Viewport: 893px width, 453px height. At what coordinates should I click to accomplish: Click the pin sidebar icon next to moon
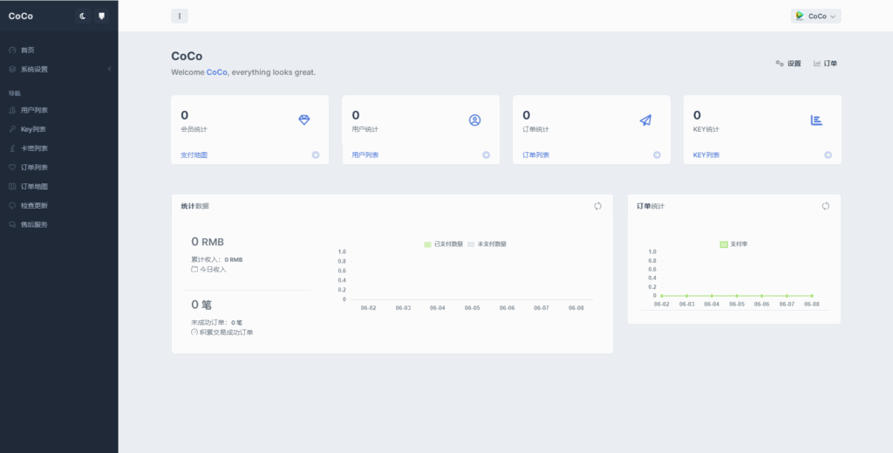click(x=101, y=16)
